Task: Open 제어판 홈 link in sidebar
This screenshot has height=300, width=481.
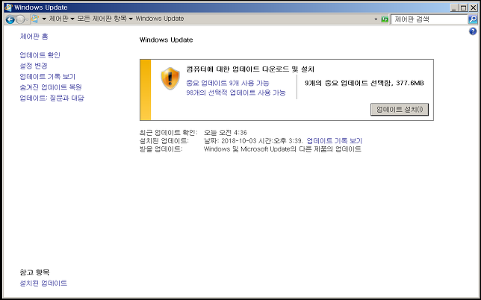Action: point(34,37)
